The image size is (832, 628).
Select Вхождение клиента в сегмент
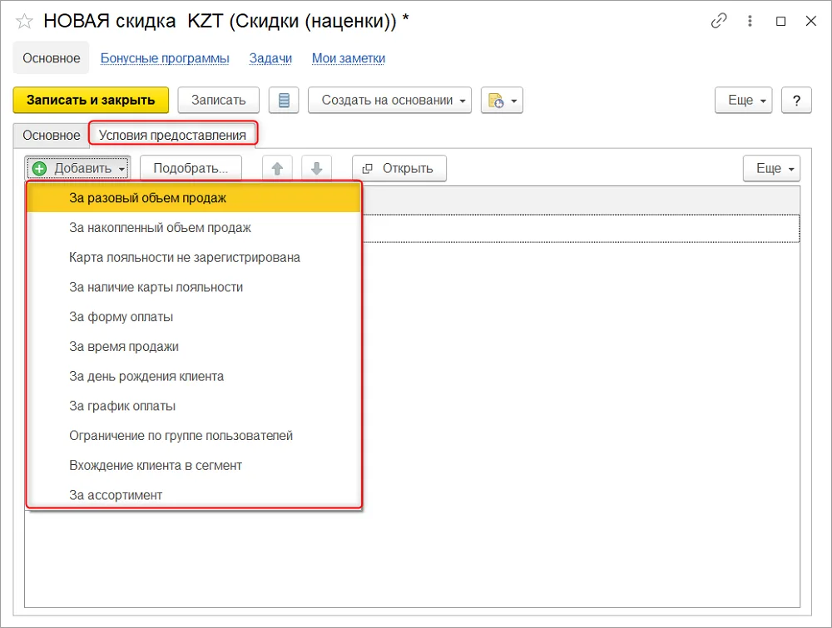point(194,465)
